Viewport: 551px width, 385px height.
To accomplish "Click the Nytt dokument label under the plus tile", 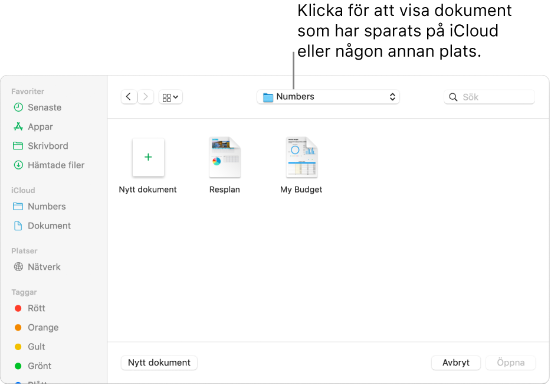I will 147,190.
